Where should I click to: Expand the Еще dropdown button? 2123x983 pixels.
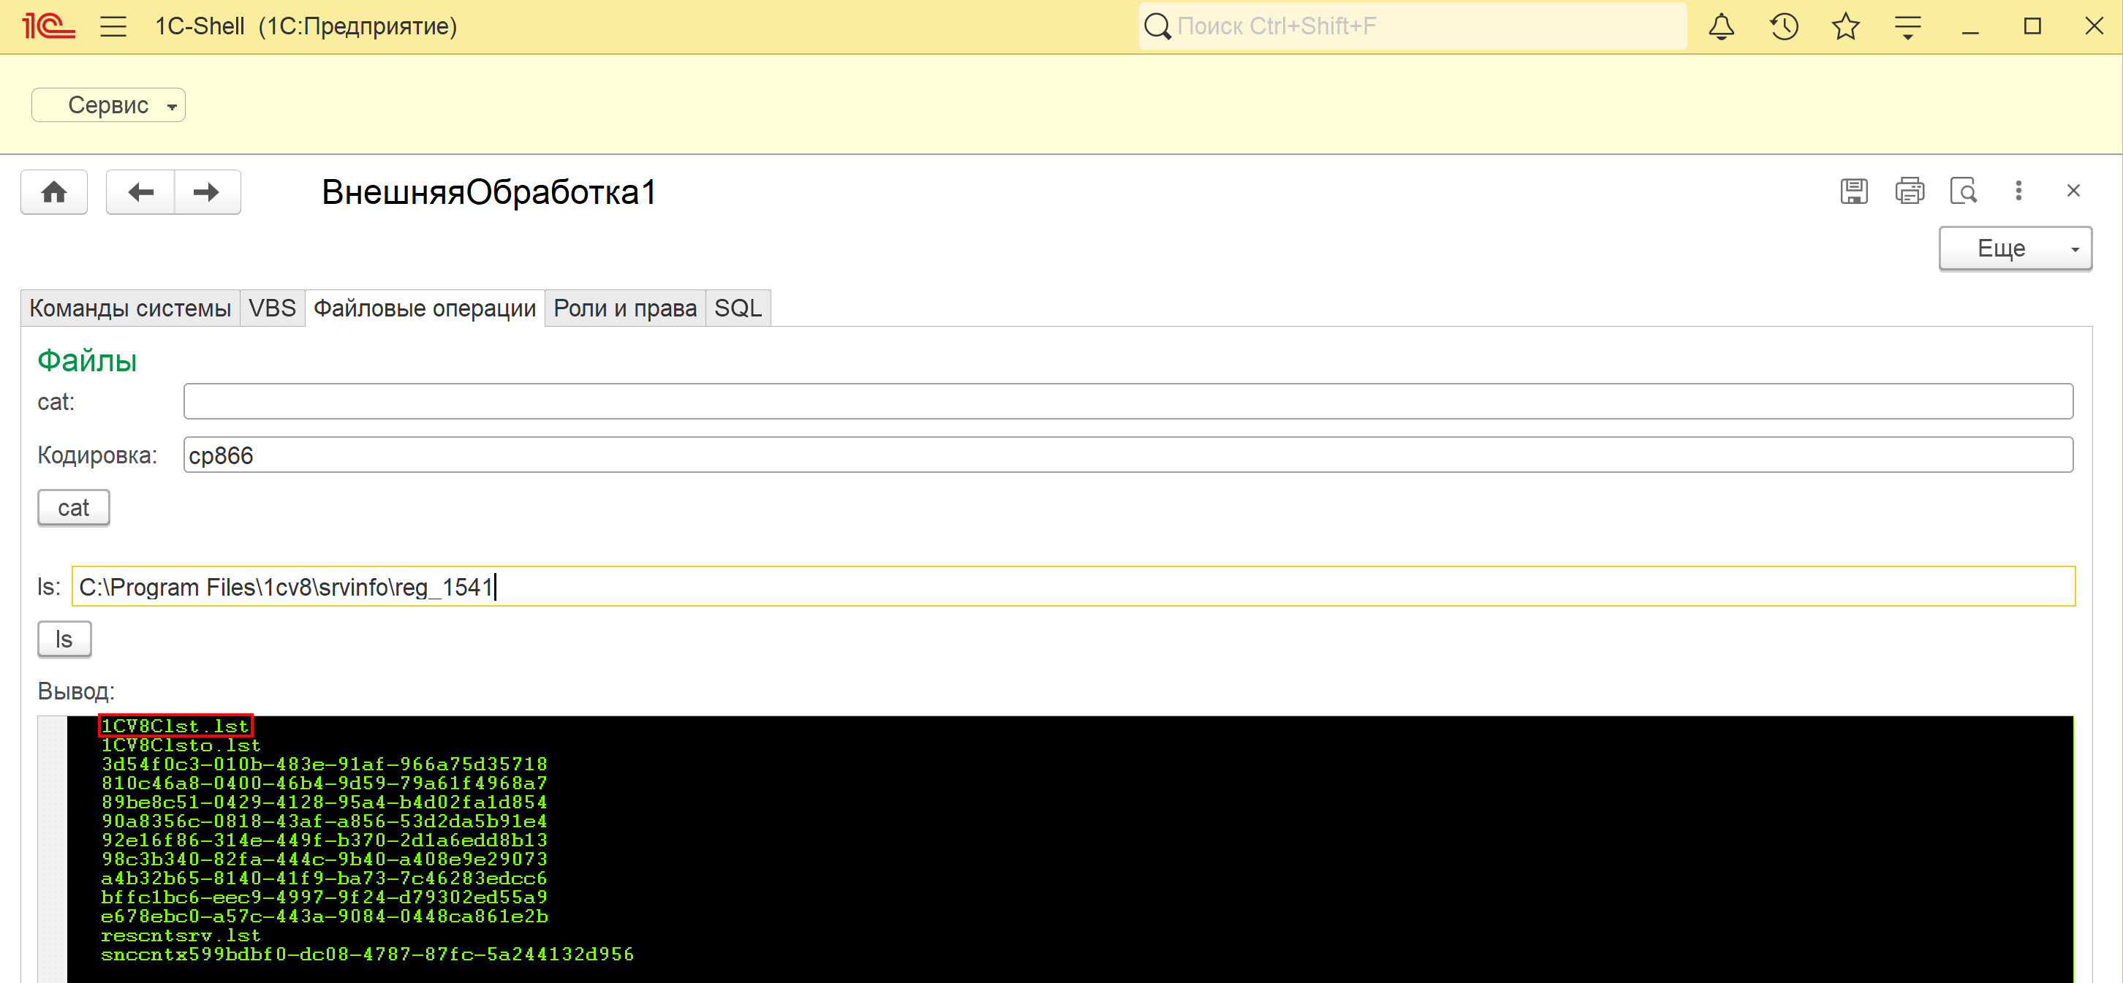point(2014,248)
